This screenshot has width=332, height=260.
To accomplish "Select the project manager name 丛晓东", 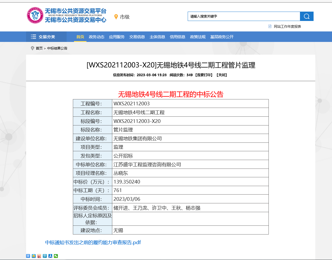I will [121, 173].
